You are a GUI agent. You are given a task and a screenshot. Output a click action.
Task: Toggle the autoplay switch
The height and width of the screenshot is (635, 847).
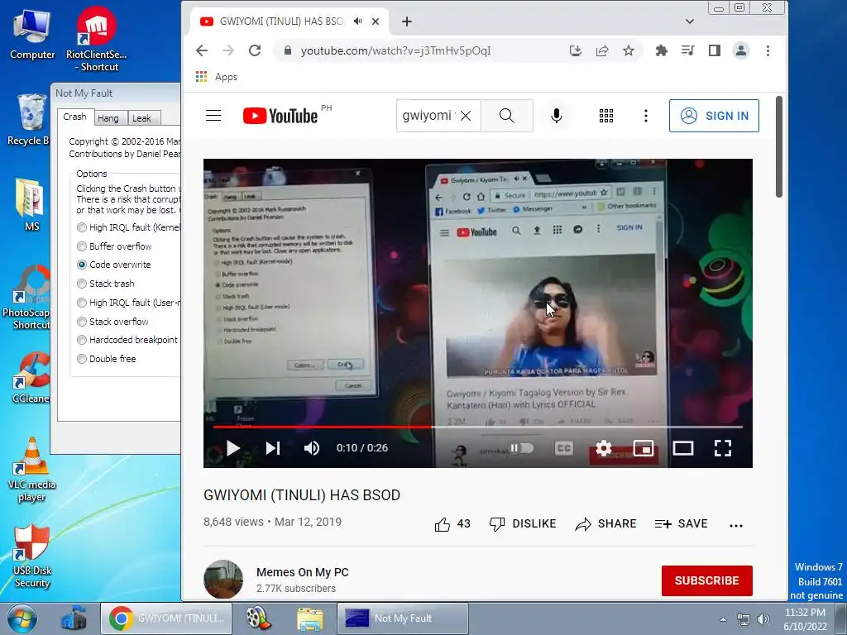click(523, 448)
